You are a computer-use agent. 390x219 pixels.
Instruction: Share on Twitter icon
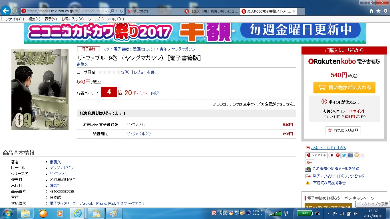click(344, 155)
